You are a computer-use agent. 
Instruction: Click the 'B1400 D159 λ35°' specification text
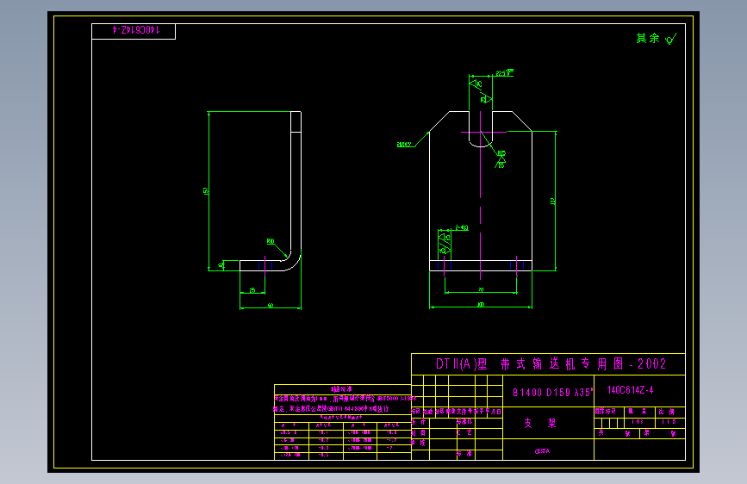coord(552,393)
